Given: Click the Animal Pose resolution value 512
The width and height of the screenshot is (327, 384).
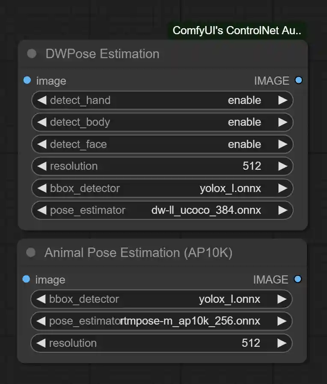Looking at the screenshot, I should [x=251, y=343].
